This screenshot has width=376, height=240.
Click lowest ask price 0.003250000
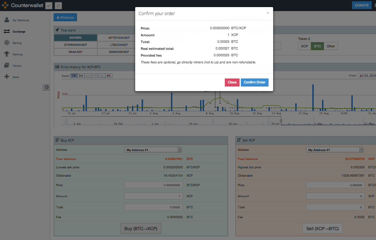point(173,167)
